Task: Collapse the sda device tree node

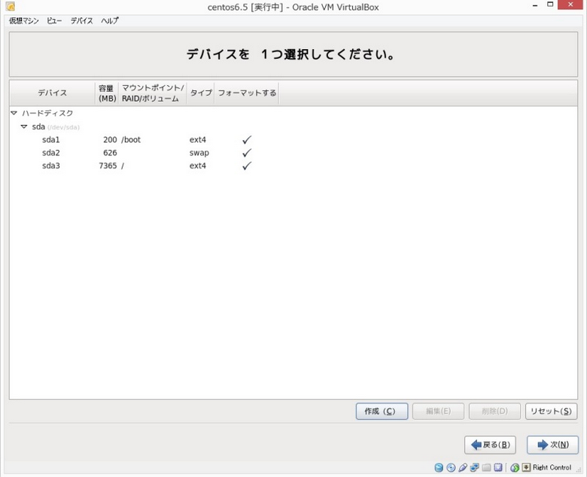Action: [x=24, y=127]
